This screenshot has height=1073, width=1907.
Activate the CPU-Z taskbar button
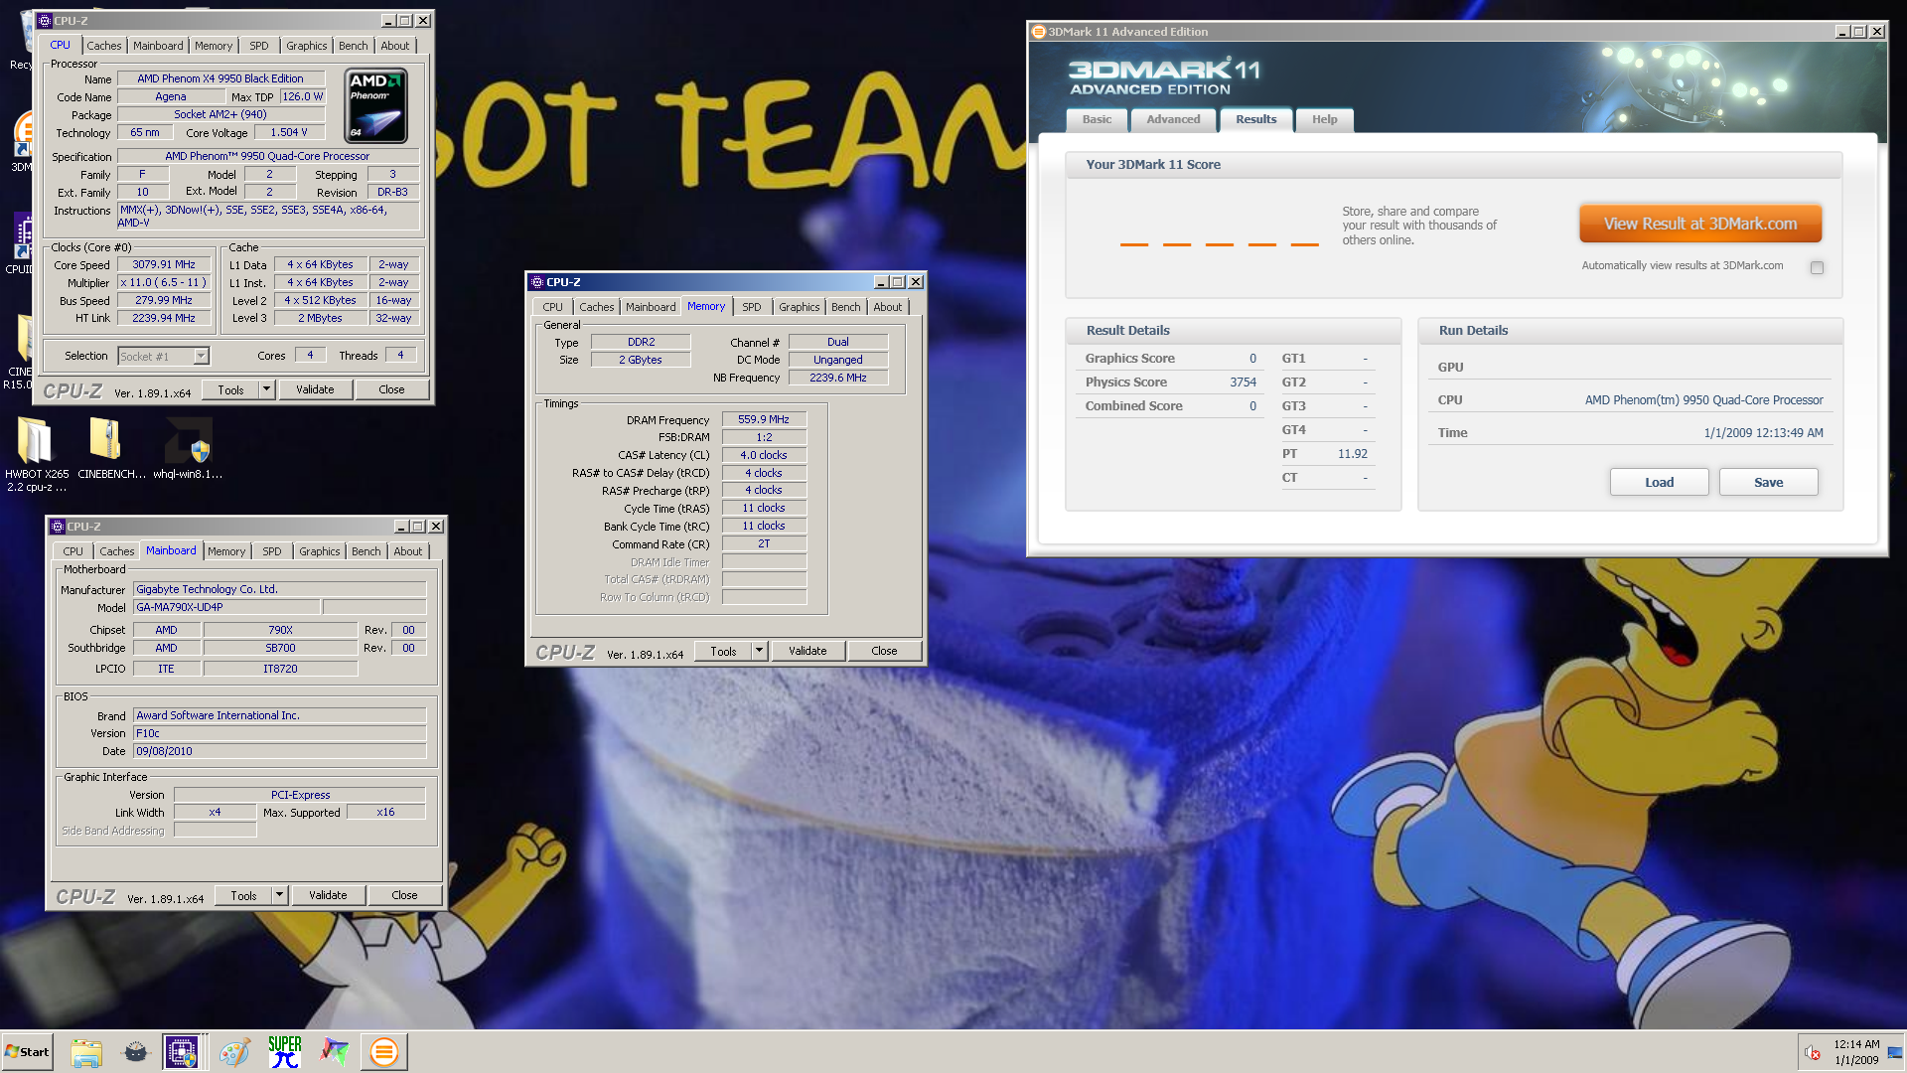pyautogui.click(x=183, y=1052)
